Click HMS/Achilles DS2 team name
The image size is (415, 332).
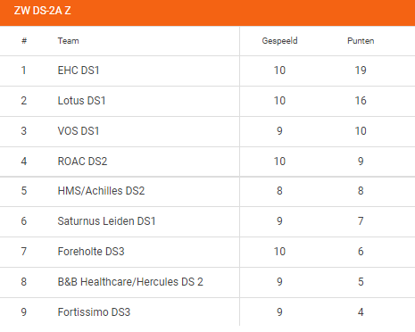[101, 191]
